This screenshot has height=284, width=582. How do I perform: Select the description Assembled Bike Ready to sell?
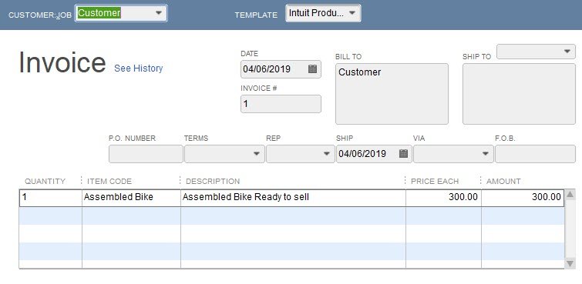click(293, 197)
